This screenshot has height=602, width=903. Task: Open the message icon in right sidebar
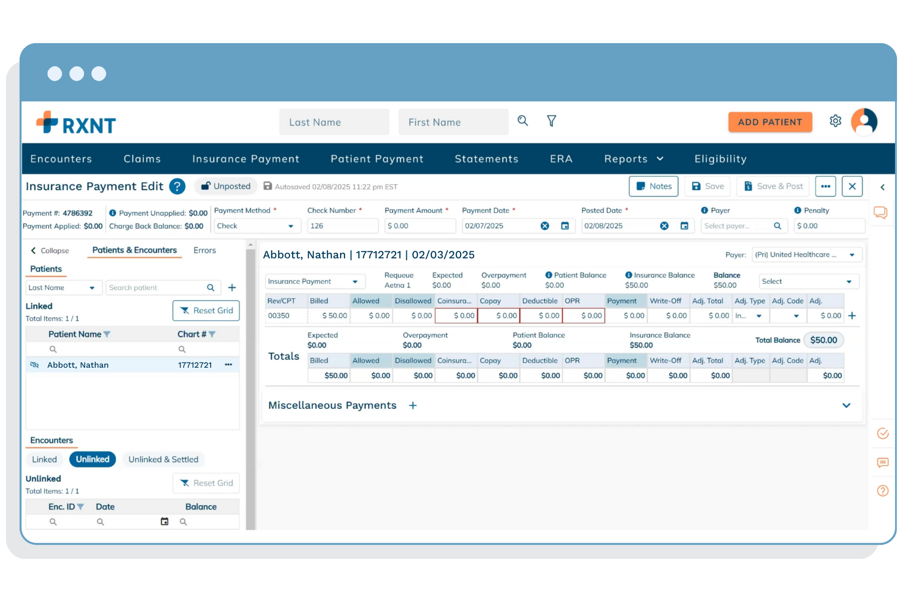pos(883,463)
